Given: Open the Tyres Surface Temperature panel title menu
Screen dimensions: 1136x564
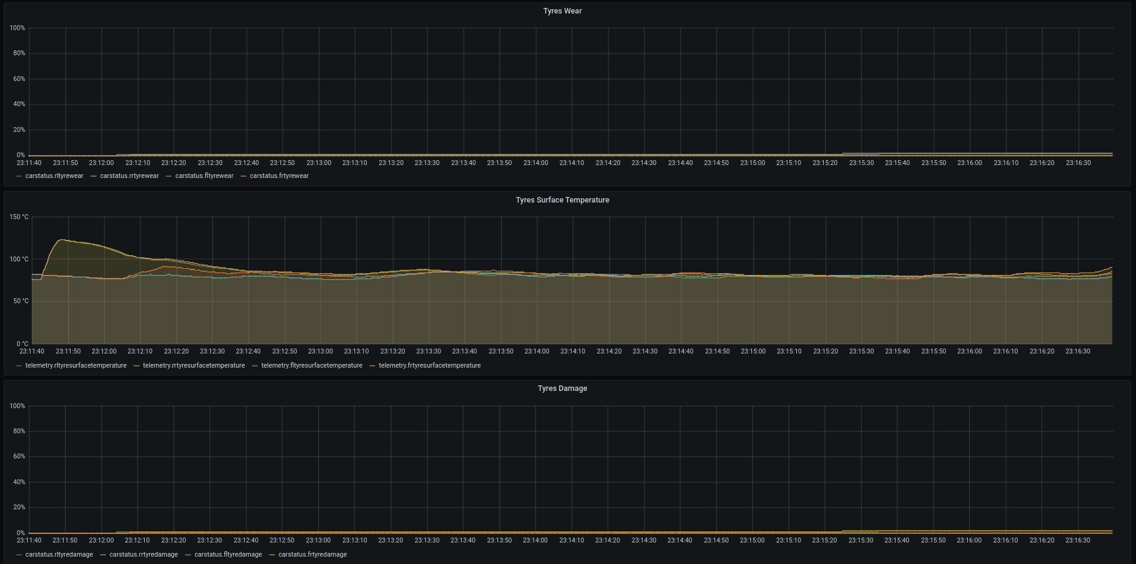Looking at the screenshot, I should [x=562, y=200].
